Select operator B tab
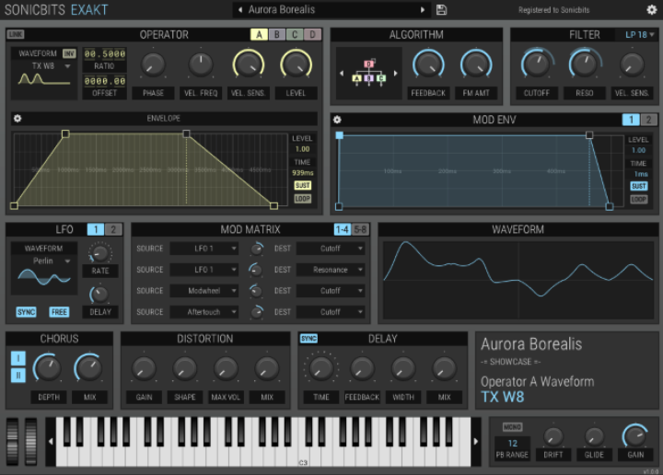Image resolution: width=663 pixels, height=475 pixels. [277, 34]
